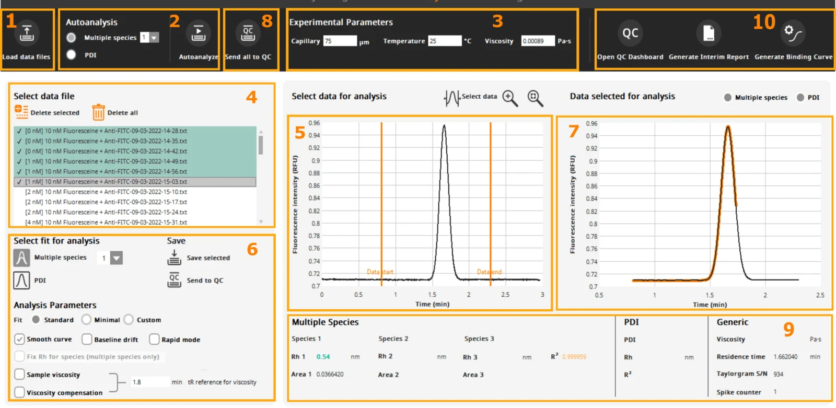The height and width of the screenshot is (408, 836).
Task: Select Minimal fit radio
Action: pos(86,319)
